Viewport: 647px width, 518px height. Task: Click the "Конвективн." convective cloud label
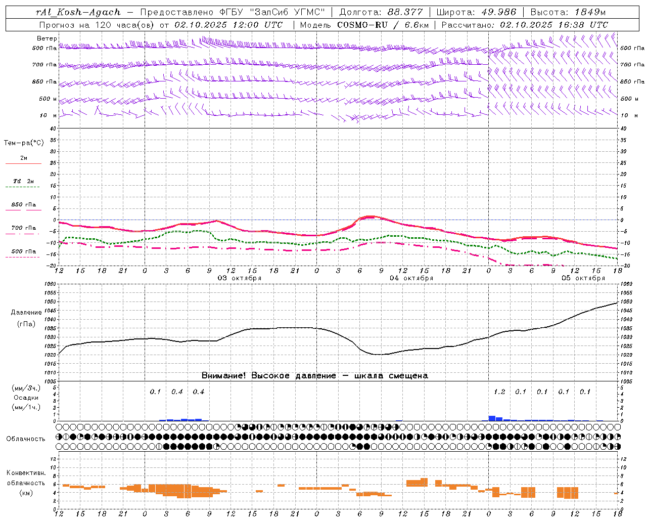(x=26, y=473)
